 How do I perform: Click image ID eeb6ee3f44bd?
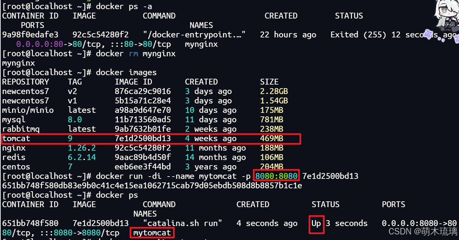point(143,167)
